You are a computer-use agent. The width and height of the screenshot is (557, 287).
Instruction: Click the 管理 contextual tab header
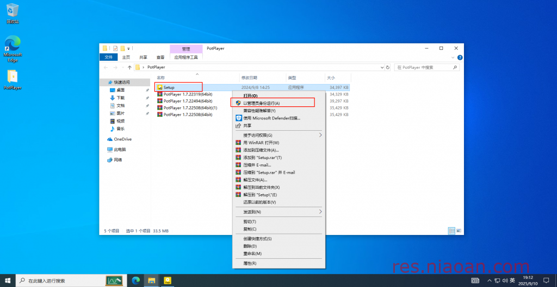point(186,48)
